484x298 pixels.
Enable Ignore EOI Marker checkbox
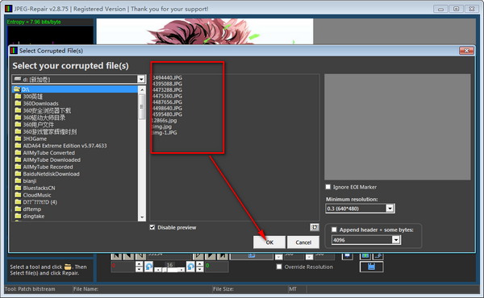[x=328, y=187]
